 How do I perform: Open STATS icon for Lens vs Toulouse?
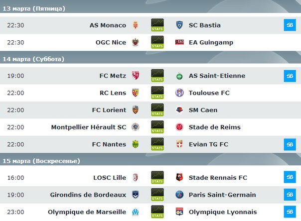click(157, 93)
